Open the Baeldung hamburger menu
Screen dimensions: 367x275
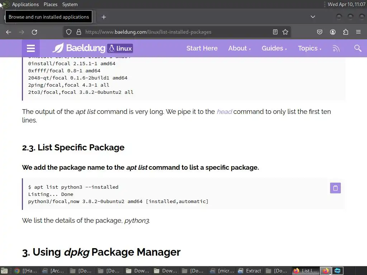coord(31,48)
